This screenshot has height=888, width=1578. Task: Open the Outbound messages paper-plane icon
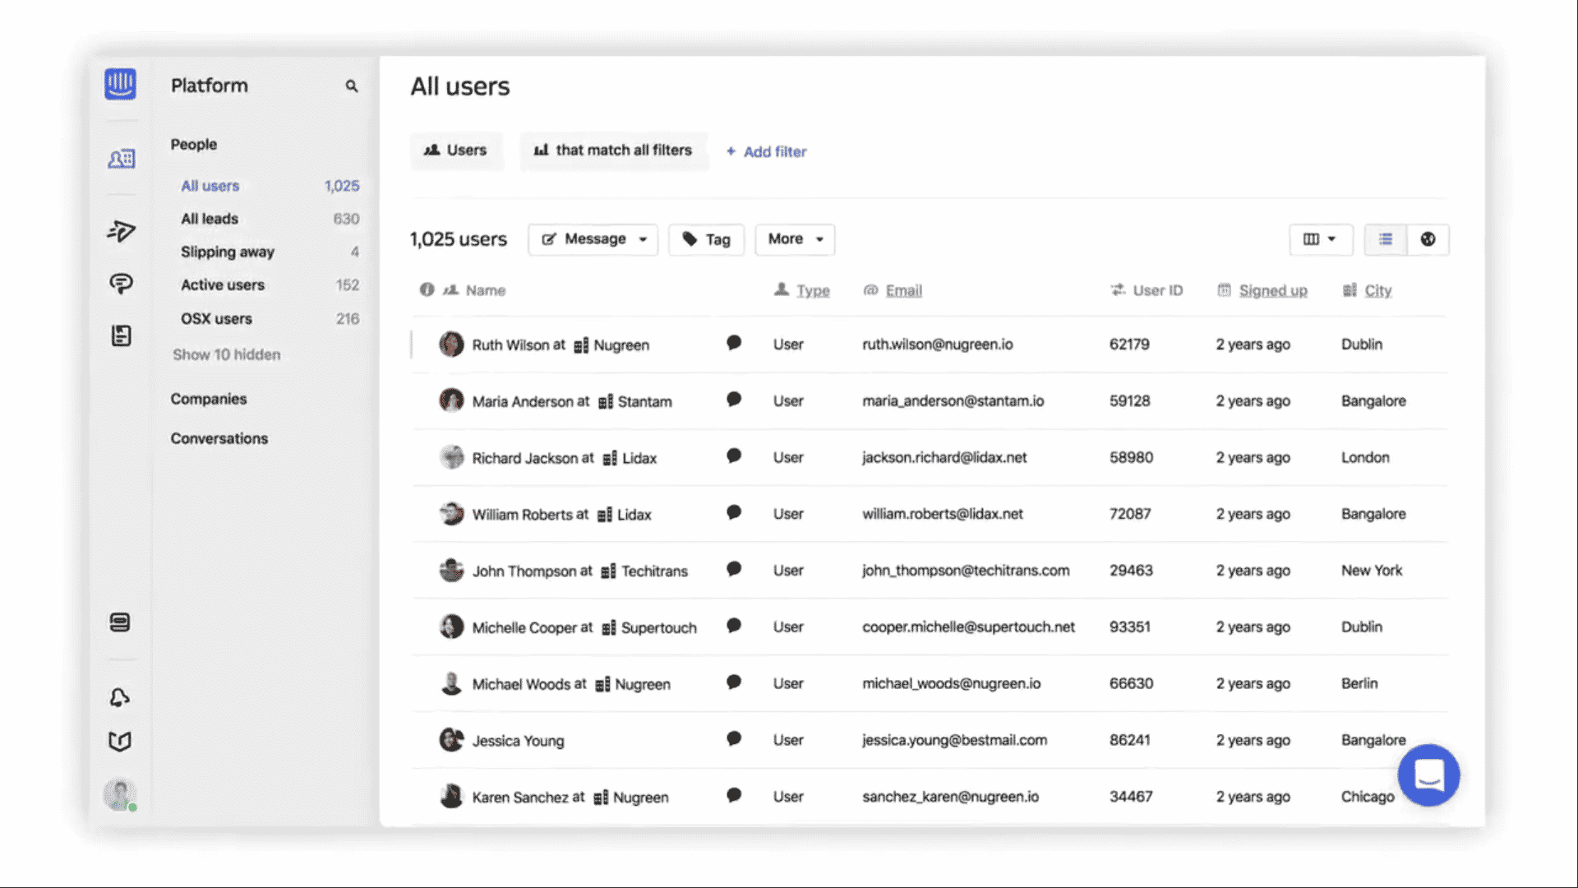[121, 231]
